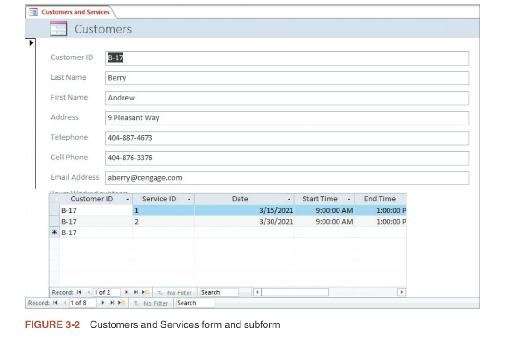
Task: Go to last record in main form navigation
Action: coord(112,303)
